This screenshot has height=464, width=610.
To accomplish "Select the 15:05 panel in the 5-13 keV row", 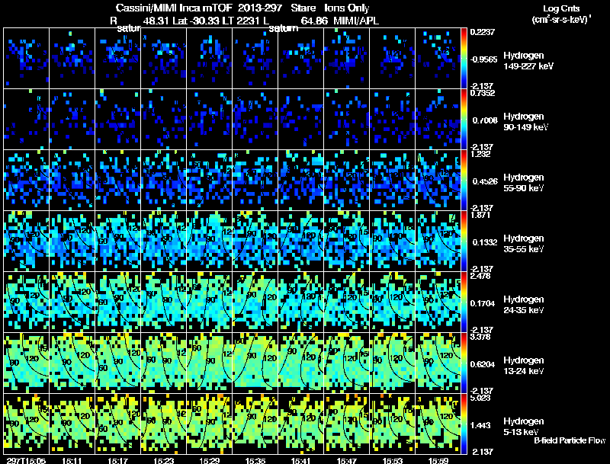I will (x=26, y=424).
